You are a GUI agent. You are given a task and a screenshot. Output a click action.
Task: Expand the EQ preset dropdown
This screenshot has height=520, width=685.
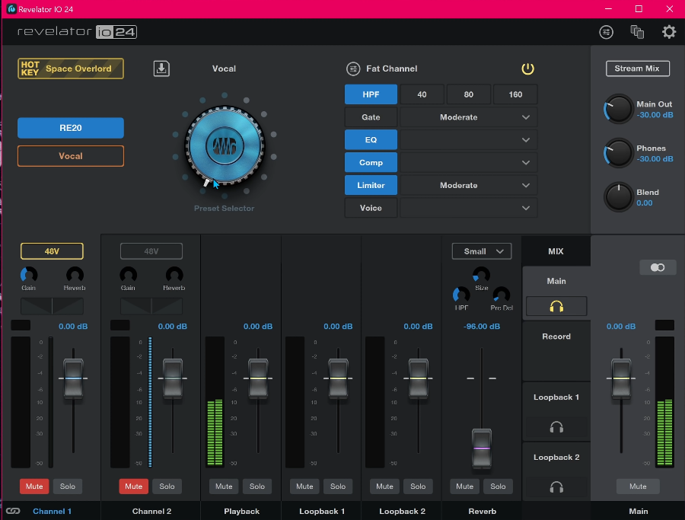(x=469, y=140)
